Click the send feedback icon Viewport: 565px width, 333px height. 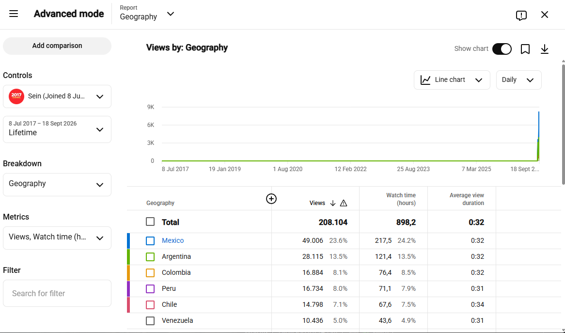[521, 15]
